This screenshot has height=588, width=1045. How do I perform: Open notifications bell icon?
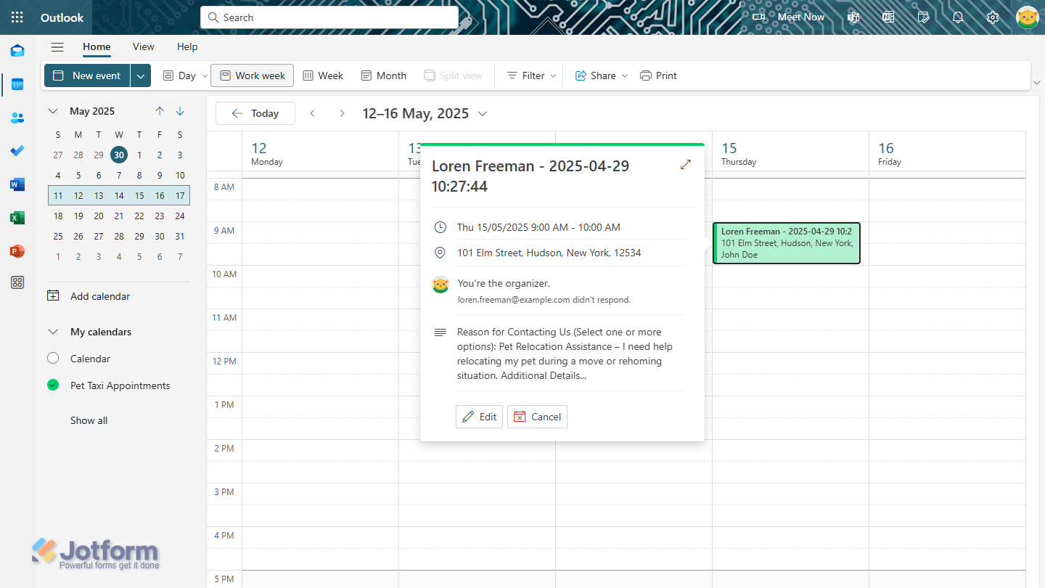click(x=958, y=17)
